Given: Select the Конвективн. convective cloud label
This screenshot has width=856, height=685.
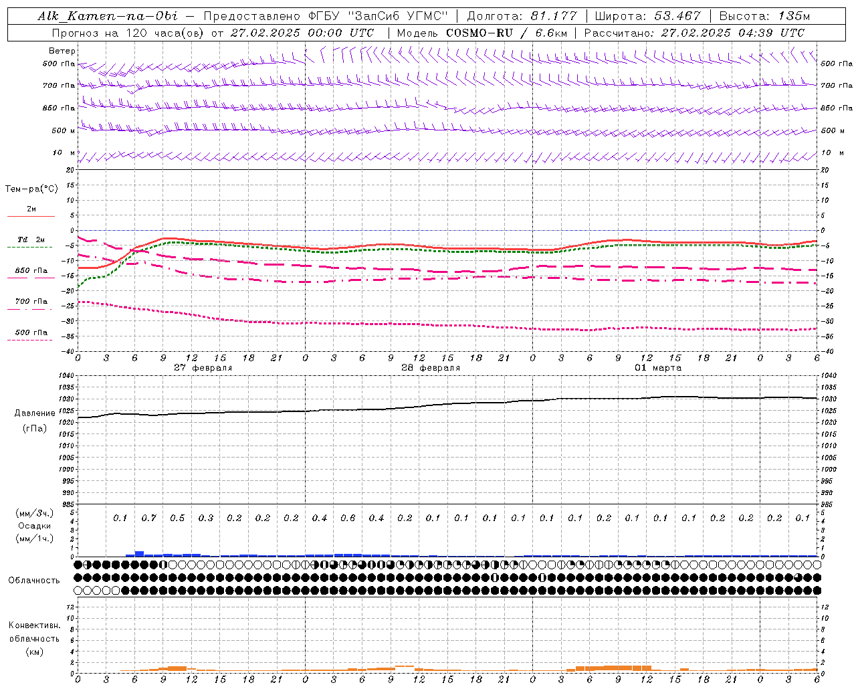Looking at the screenshot, I should (34, 625).
